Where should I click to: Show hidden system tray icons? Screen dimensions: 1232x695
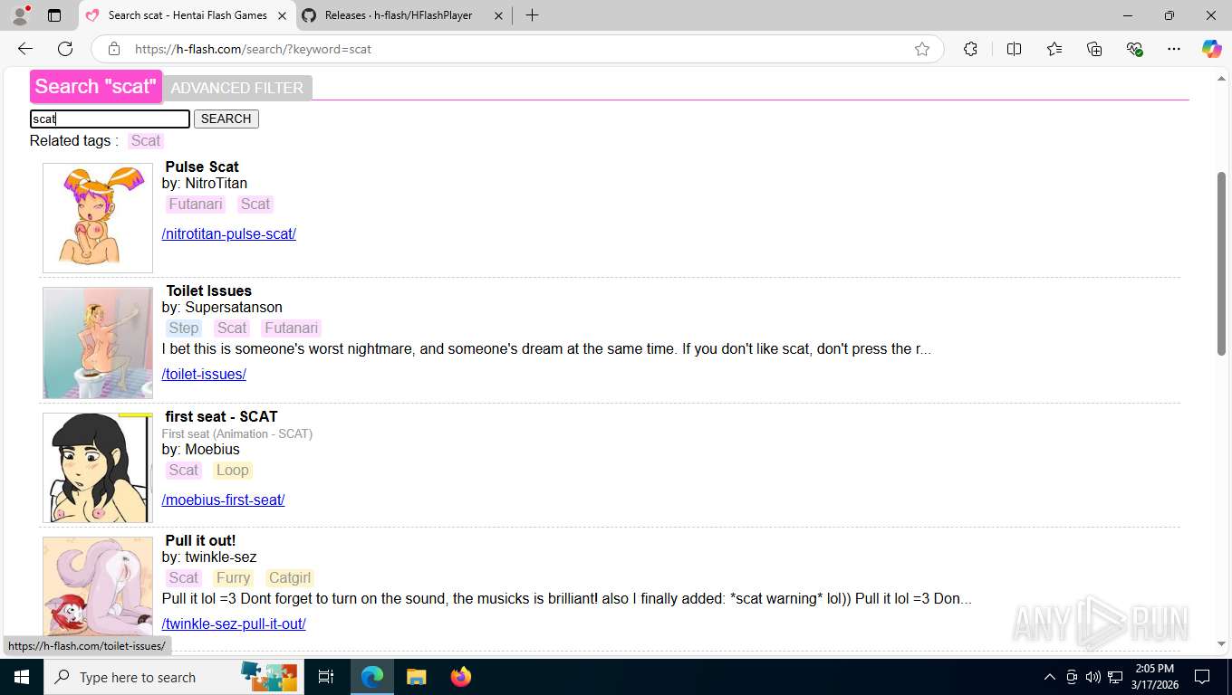tap(1050, 677)
